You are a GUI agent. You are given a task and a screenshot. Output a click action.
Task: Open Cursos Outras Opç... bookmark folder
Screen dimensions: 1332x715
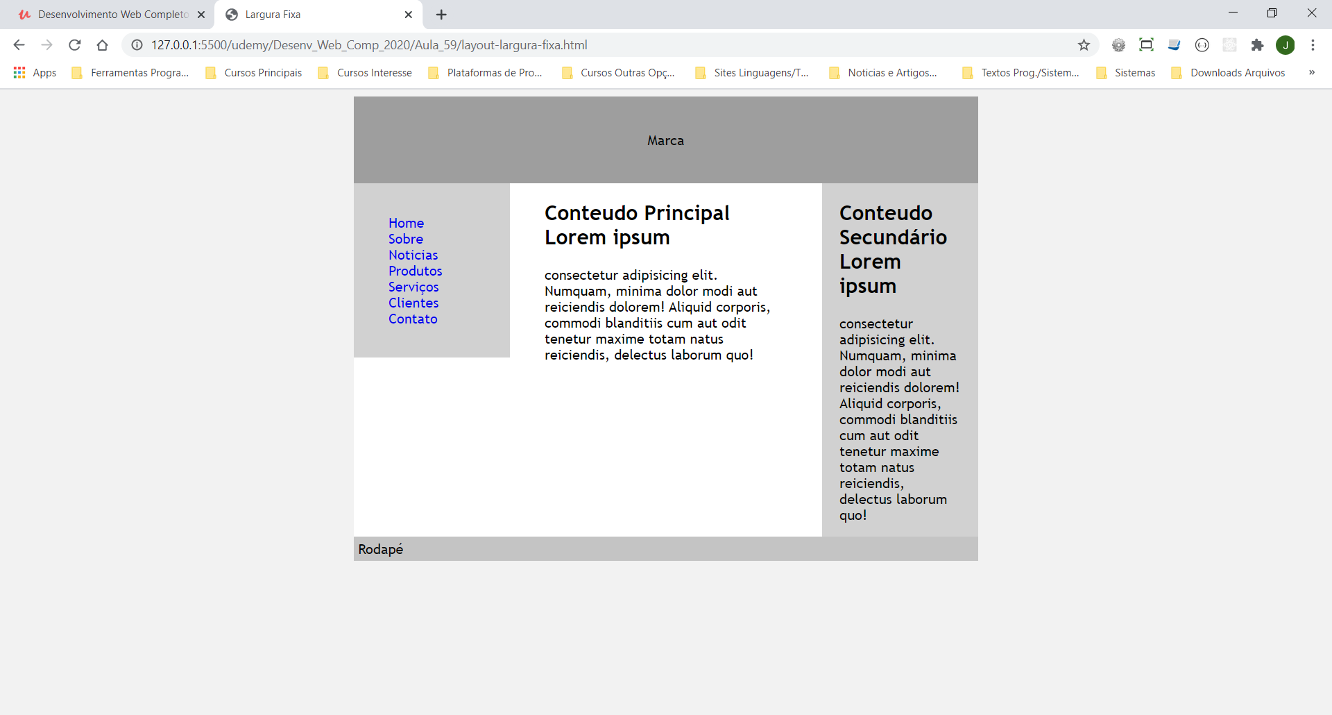pos(618,73)
